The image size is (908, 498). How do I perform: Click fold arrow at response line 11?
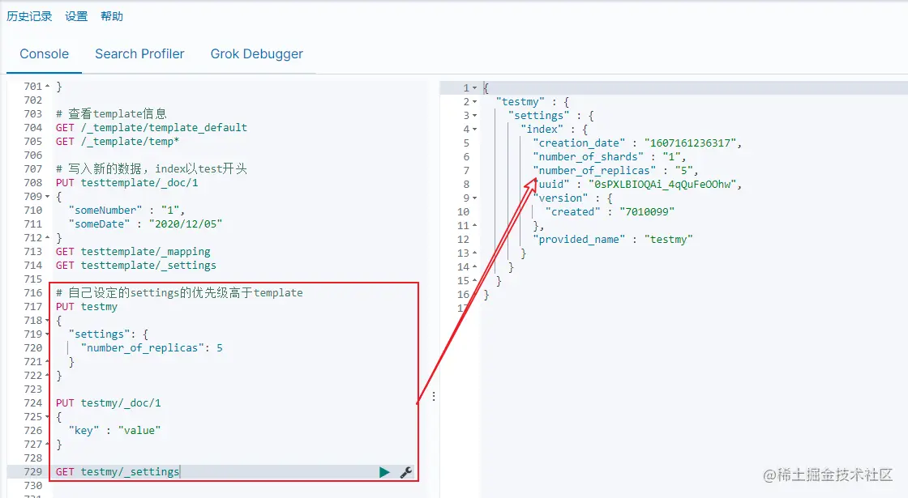(x=475, y=226)
